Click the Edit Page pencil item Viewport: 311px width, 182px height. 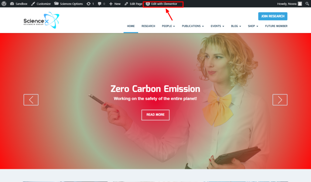pos(133,4)
